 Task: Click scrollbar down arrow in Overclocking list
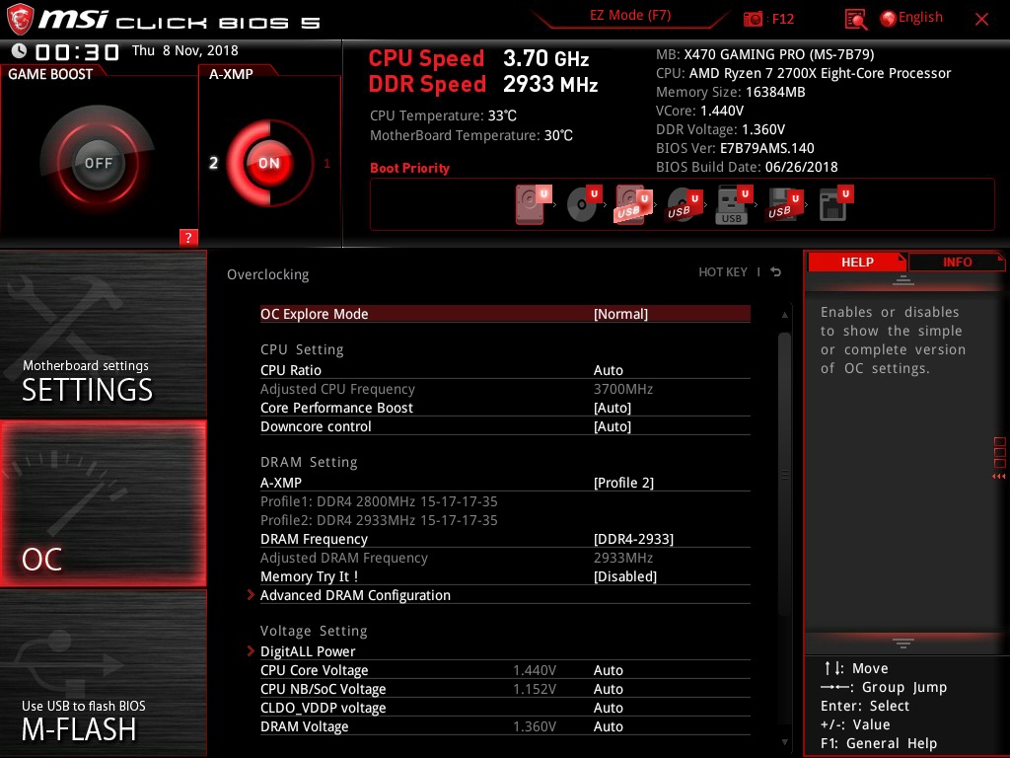pyautogui.click(x=784, y=742)
